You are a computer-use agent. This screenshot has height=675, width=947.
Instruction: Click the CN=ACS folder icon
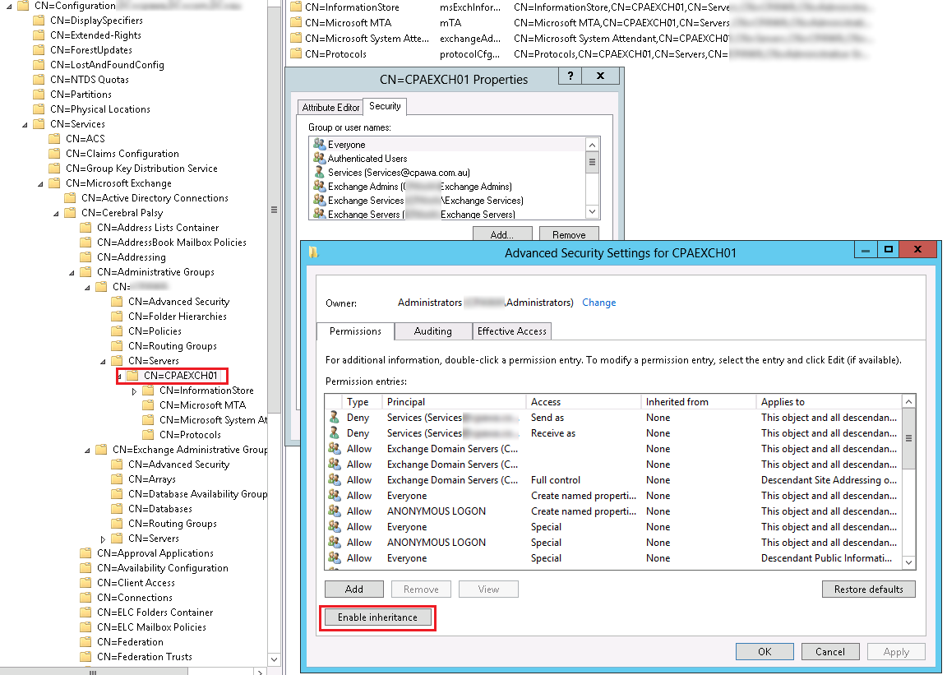click(54, 138)
